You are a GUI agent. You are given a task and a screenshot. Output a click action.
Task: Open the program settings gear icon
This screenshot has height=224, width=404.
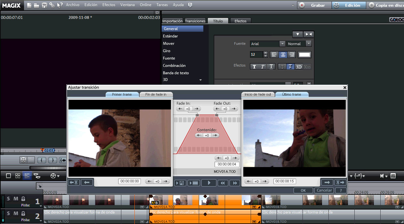click(52, 5)
